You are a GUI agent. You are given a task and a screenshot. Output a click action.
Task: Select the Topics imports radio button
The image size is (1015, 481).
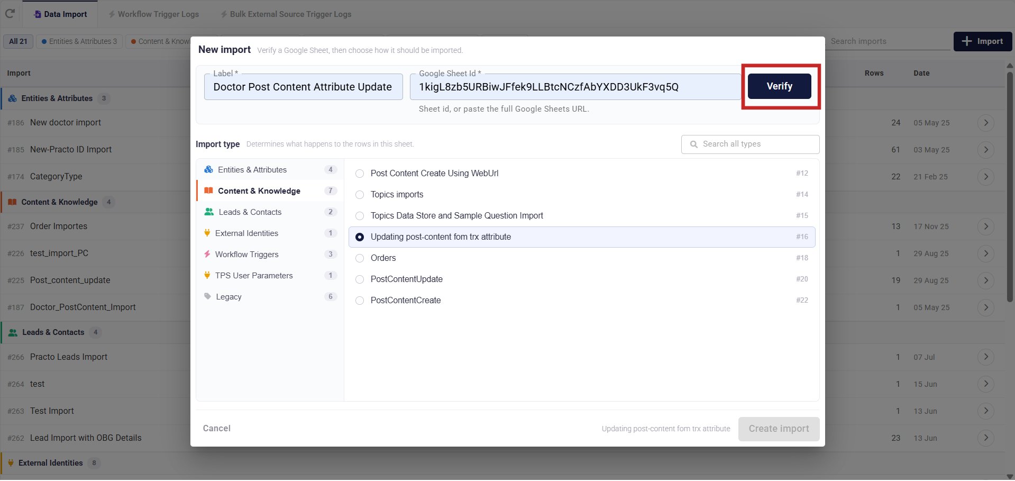point(360,195)
